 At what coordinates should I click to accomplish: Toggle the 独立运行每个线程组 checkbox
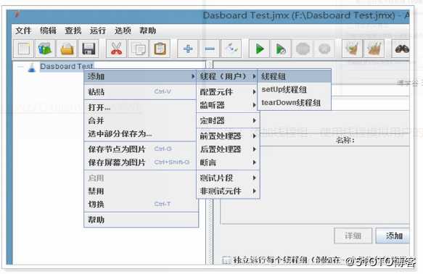(x=226, y=260)
